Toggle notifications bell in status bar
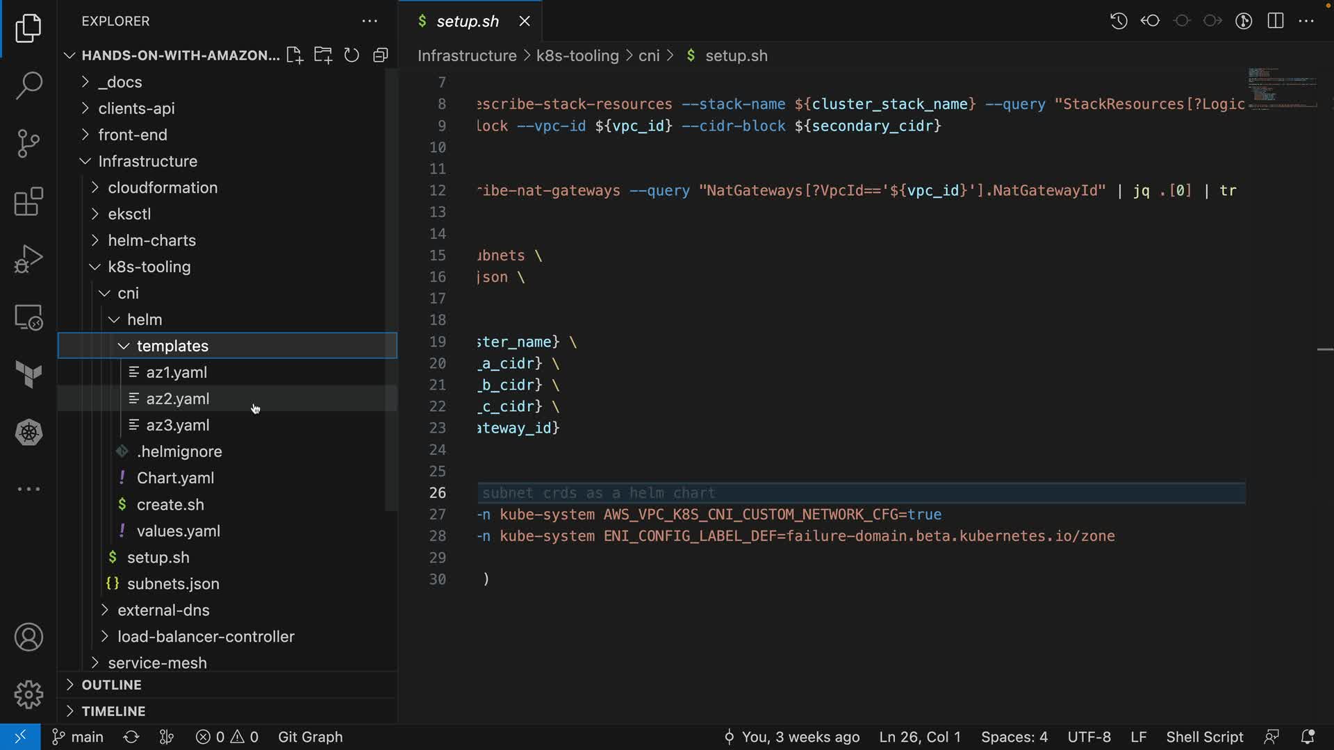This screenshot has height=750, width=1334. pos(1308,737)
